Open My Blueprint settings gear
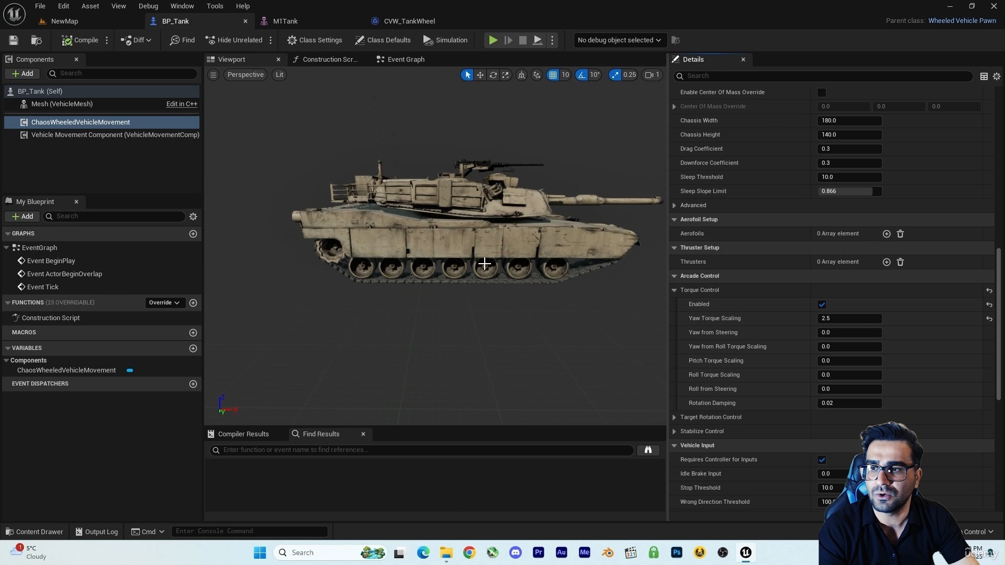 pos(193,217)
